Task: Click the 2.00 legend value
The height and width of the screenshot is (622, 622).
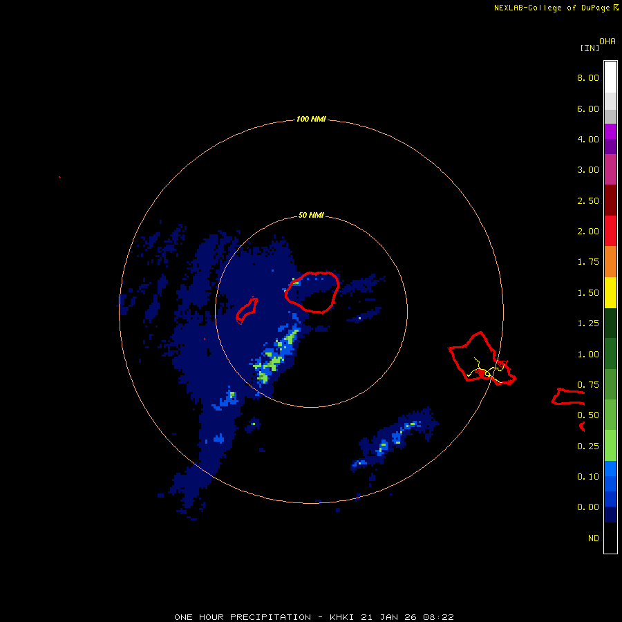Action: (x=588, y=232)
